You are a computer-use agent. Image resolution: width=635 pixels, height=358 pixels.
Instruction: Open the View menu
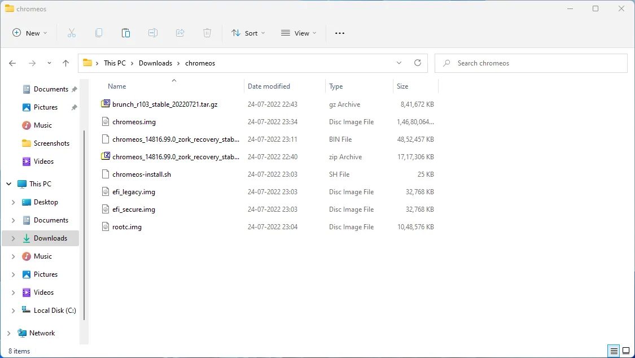point(299,33)
